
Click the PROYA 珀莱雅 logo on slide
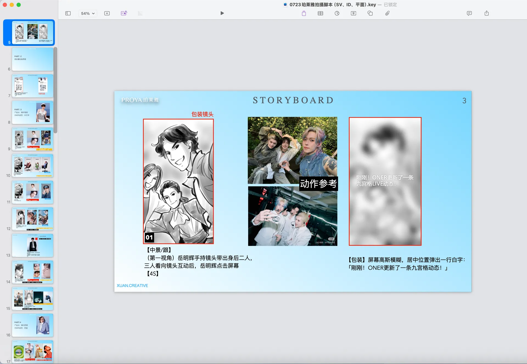coord(140,100)
